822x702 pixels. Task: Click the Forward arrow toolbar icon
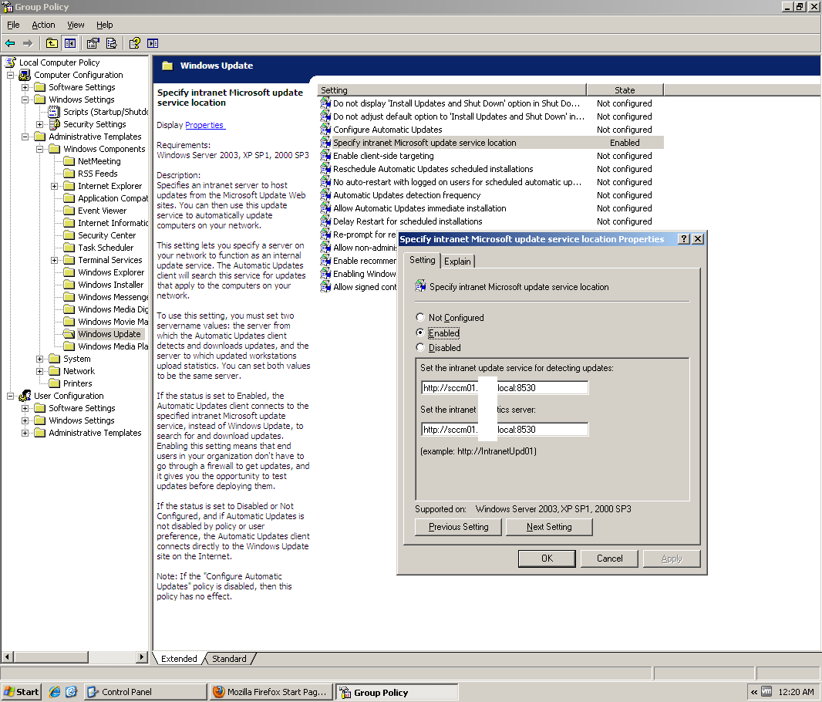(x=28, y=43)
